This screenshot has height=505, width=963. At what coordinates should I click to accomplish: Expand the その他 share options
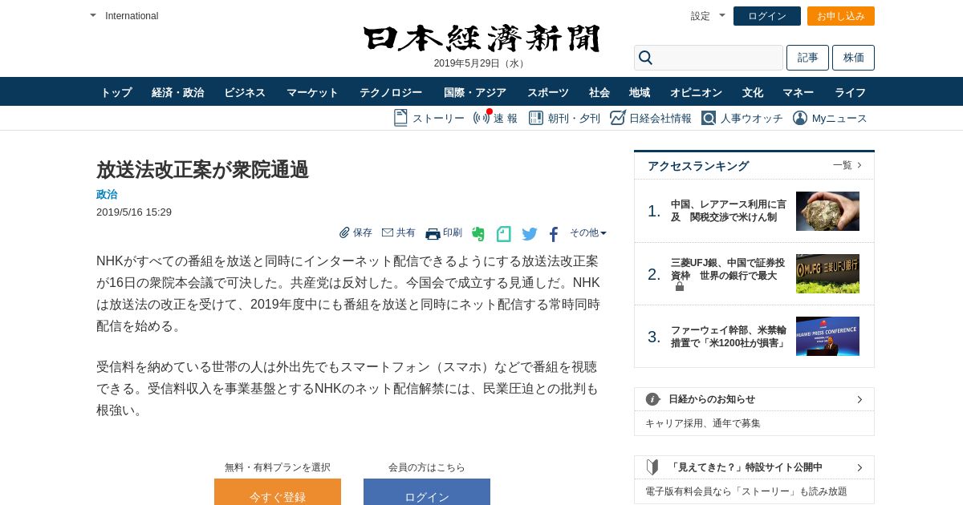point(588,232)
